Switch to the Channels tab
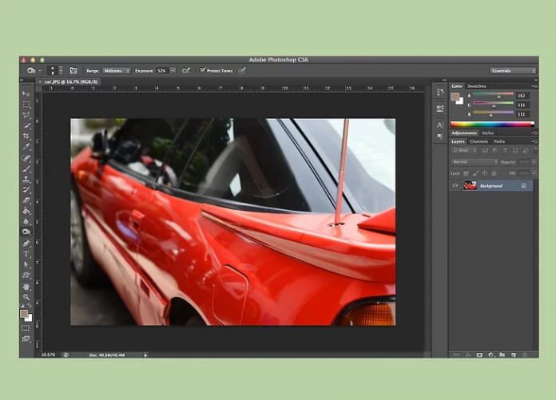 479,141
